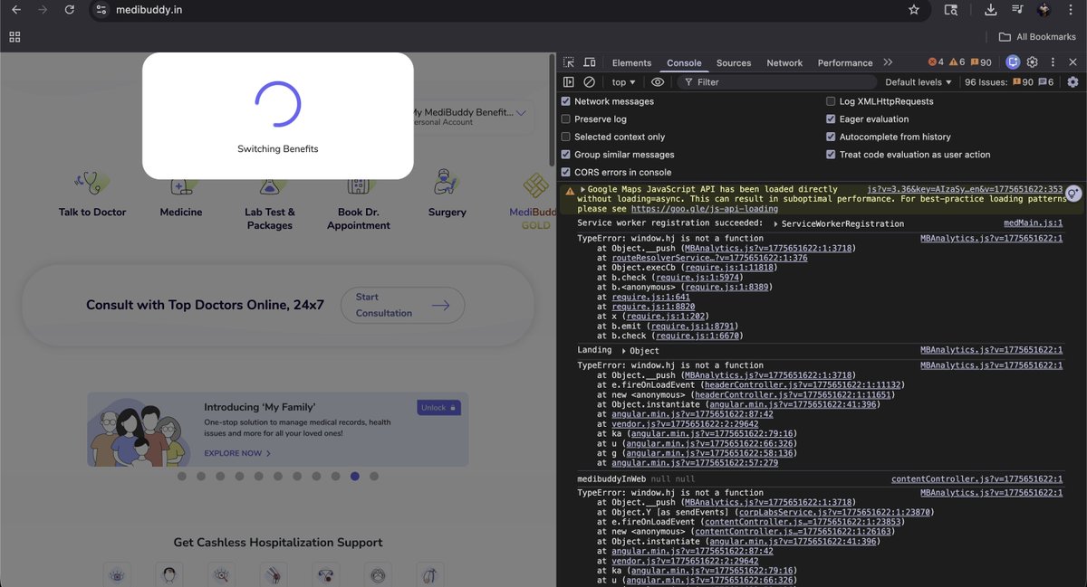The image size is (1087, 587).
Task: Open the media control icon in Chrome toolbar
Action: (1017, 9)
